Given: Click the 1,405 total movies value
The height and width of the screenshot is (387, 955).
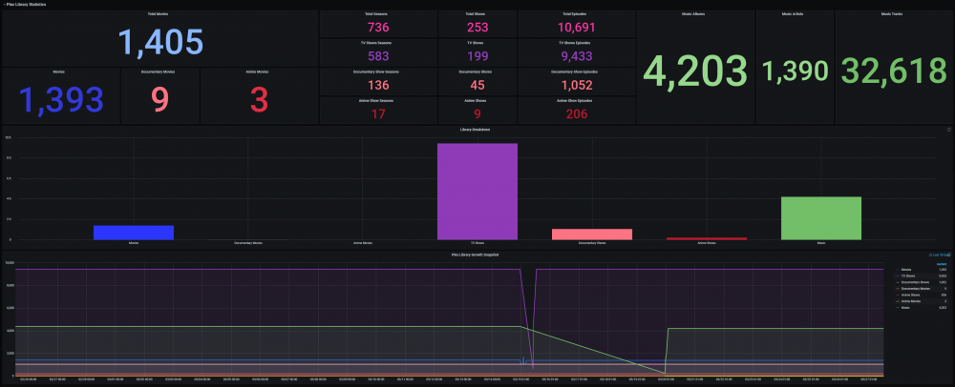Looking at the screenshot, I should point(159,42).
